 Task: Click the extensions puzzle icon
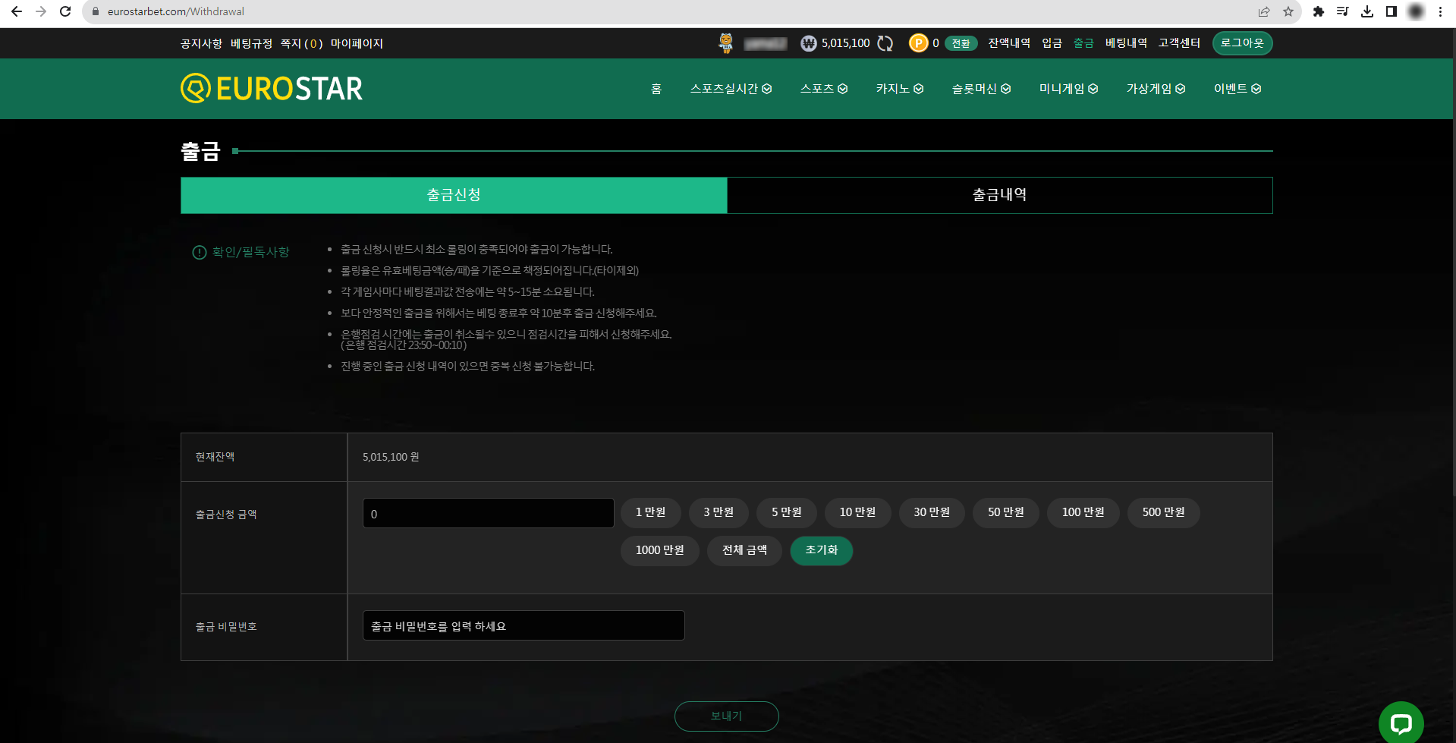click(x=1319, y=11)
